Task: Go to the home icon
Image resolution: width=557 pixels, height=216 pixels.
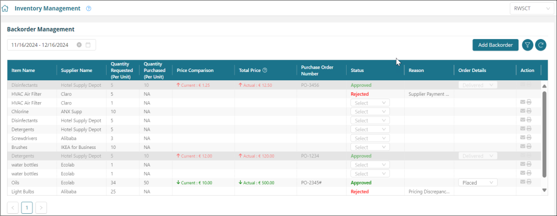Action: tap(5, 9)
